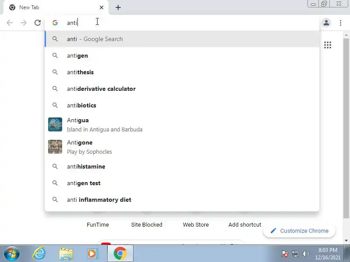Screen dimensions: 350x262
Task: Click search icon beside antithesis
Action: point(55,72)
